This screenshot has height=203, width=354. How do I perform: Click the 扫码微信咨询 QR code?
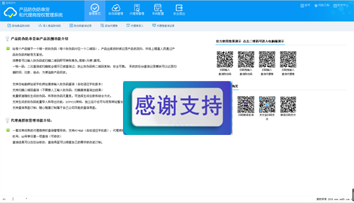coord(246,104)
